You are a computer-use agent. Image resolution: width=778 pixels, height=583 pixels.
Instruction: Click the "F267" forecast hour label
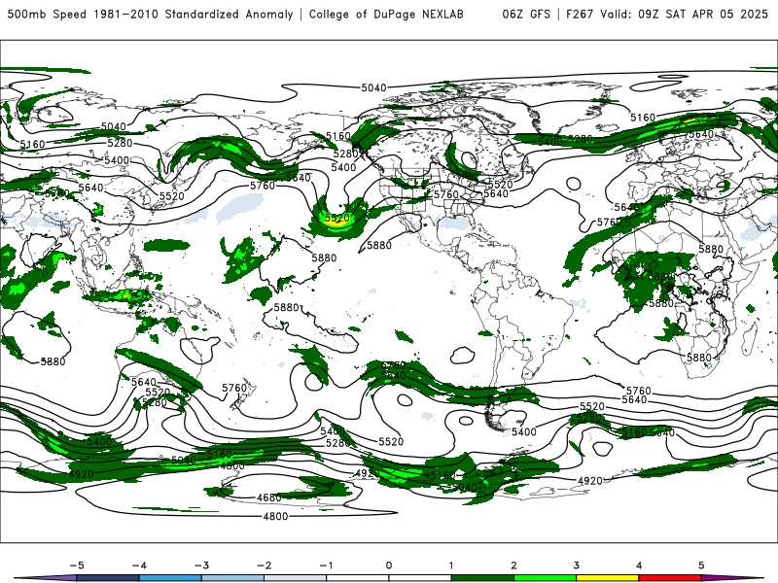[x=580, y=14]
